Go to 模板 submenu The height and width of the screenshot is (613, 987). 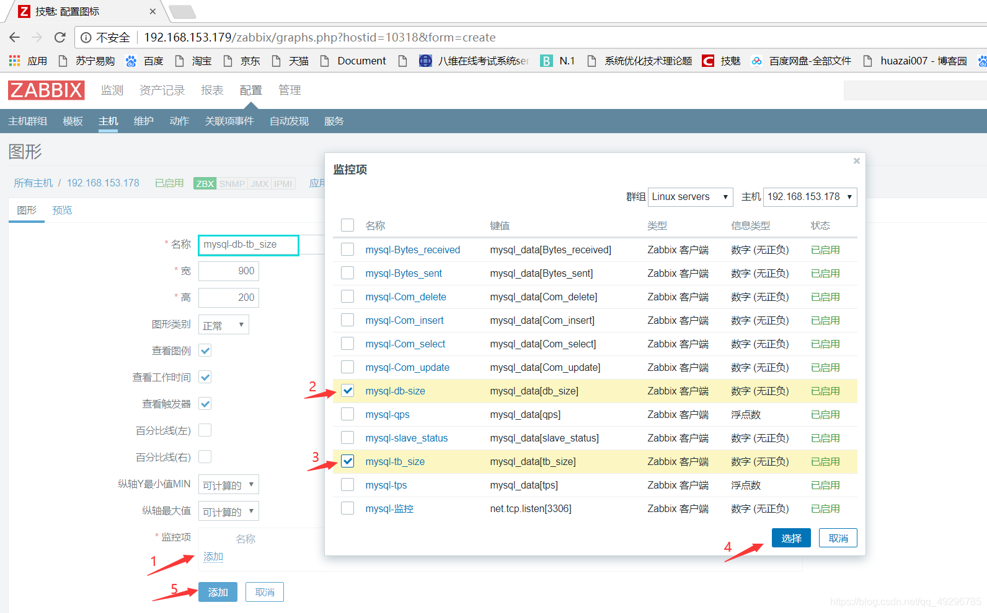[73, 121]
